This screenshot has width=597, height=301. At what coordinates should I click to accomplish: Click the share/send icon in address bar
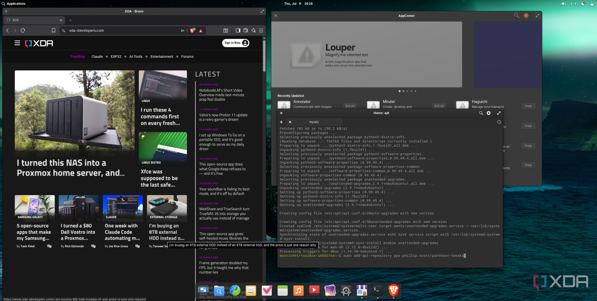[183, 31]
